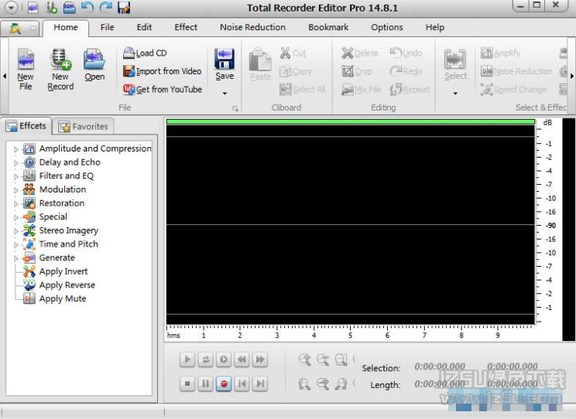Viewport: 576px width, 419px height.
Task: Jump to end with skip-forward button
Action: (260, 383)
